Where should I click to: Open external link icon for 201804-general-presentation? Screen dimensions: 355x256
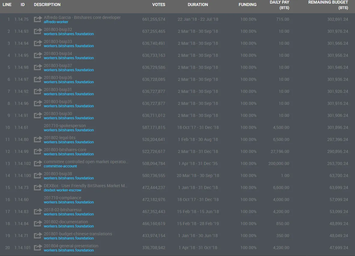[38, 247]
